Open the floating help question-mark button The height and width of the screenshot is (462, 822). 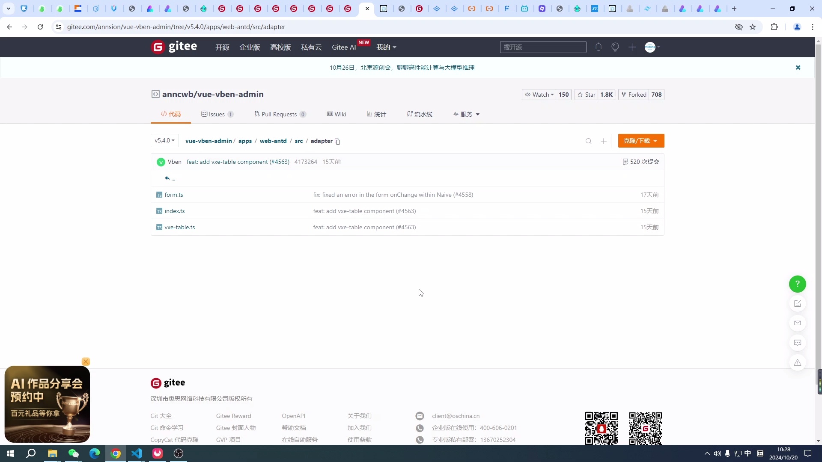[797, 284]
